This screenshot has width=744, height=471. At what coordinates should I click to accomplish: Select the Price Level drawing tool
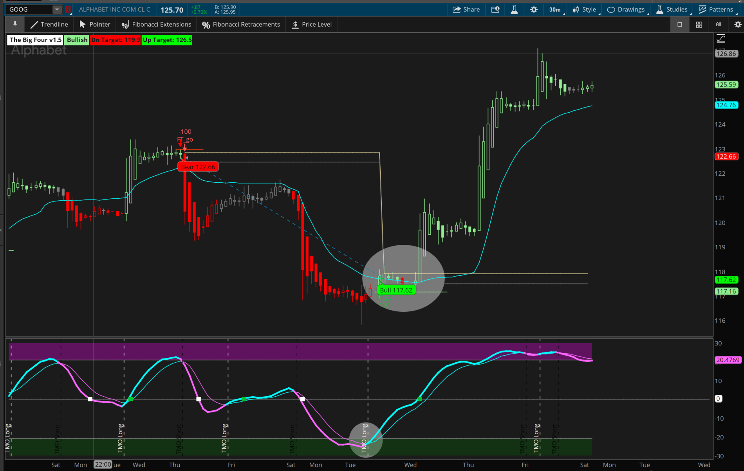pyautogui.click(x=312, y=24)
